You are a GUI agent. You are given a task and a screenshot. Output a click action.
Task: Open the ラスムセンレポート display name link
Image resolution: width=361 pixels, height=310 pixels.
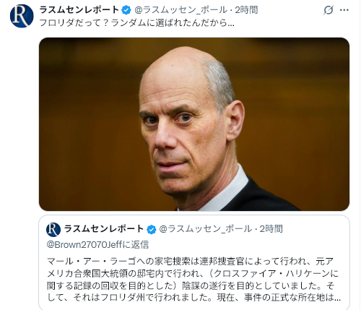click(x=79, y=10)
